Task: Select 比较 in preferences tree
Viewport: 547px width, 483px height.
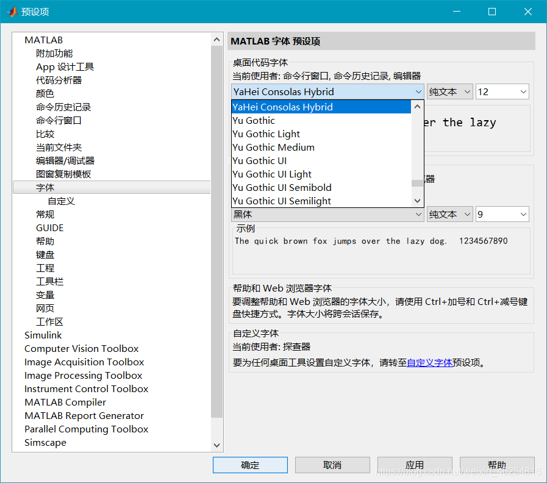Action: click(45, 134)
